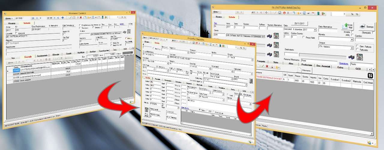Click green check icon in the FA grid toolbar
This screenshot has width=384, height=150.
coord(262,65)
